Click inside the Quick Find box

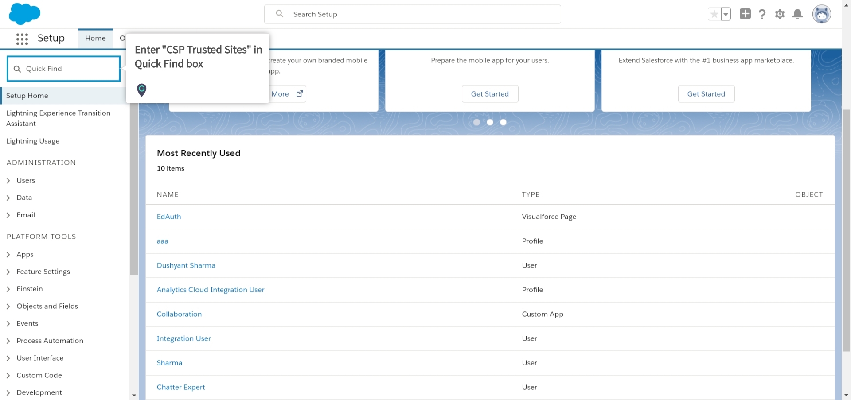(63, 69)
